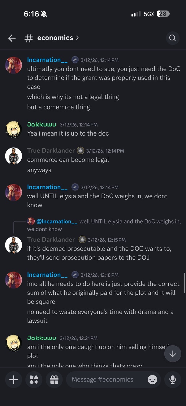Open the Gift / Nitro gifting menu

(x=54, y=380)
